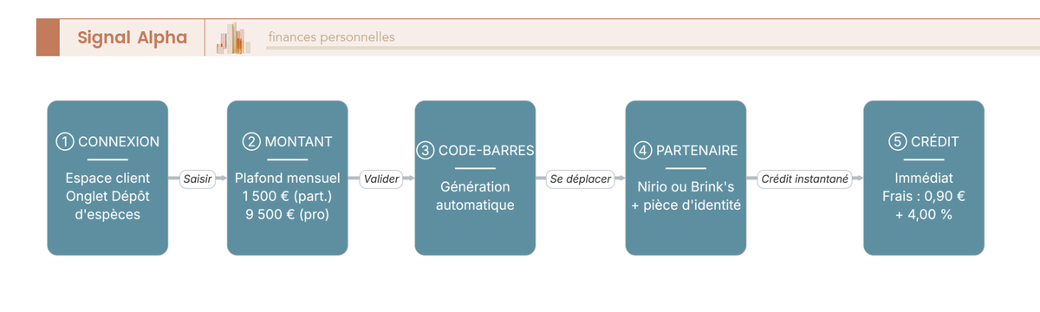Select the CRÉDIT step card
1040x312 pixels.
tap(924, 178)
